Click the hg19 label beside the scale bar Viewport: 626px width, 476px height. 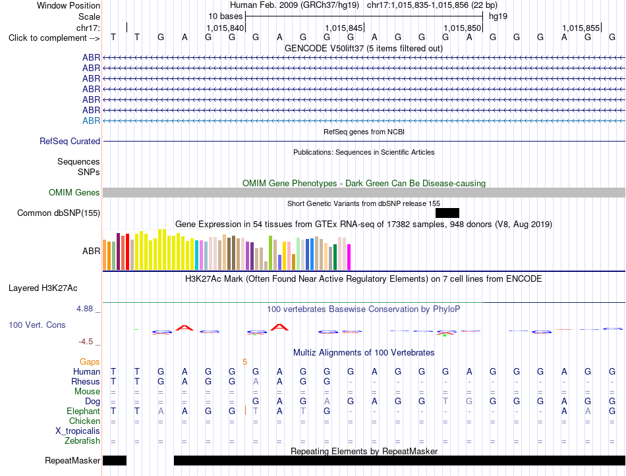tap(498, 16)
